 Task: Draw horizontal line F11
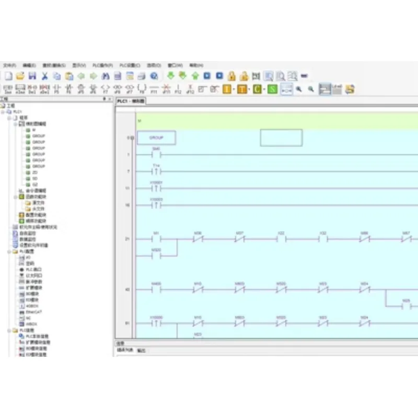click(x=154, y=89)
